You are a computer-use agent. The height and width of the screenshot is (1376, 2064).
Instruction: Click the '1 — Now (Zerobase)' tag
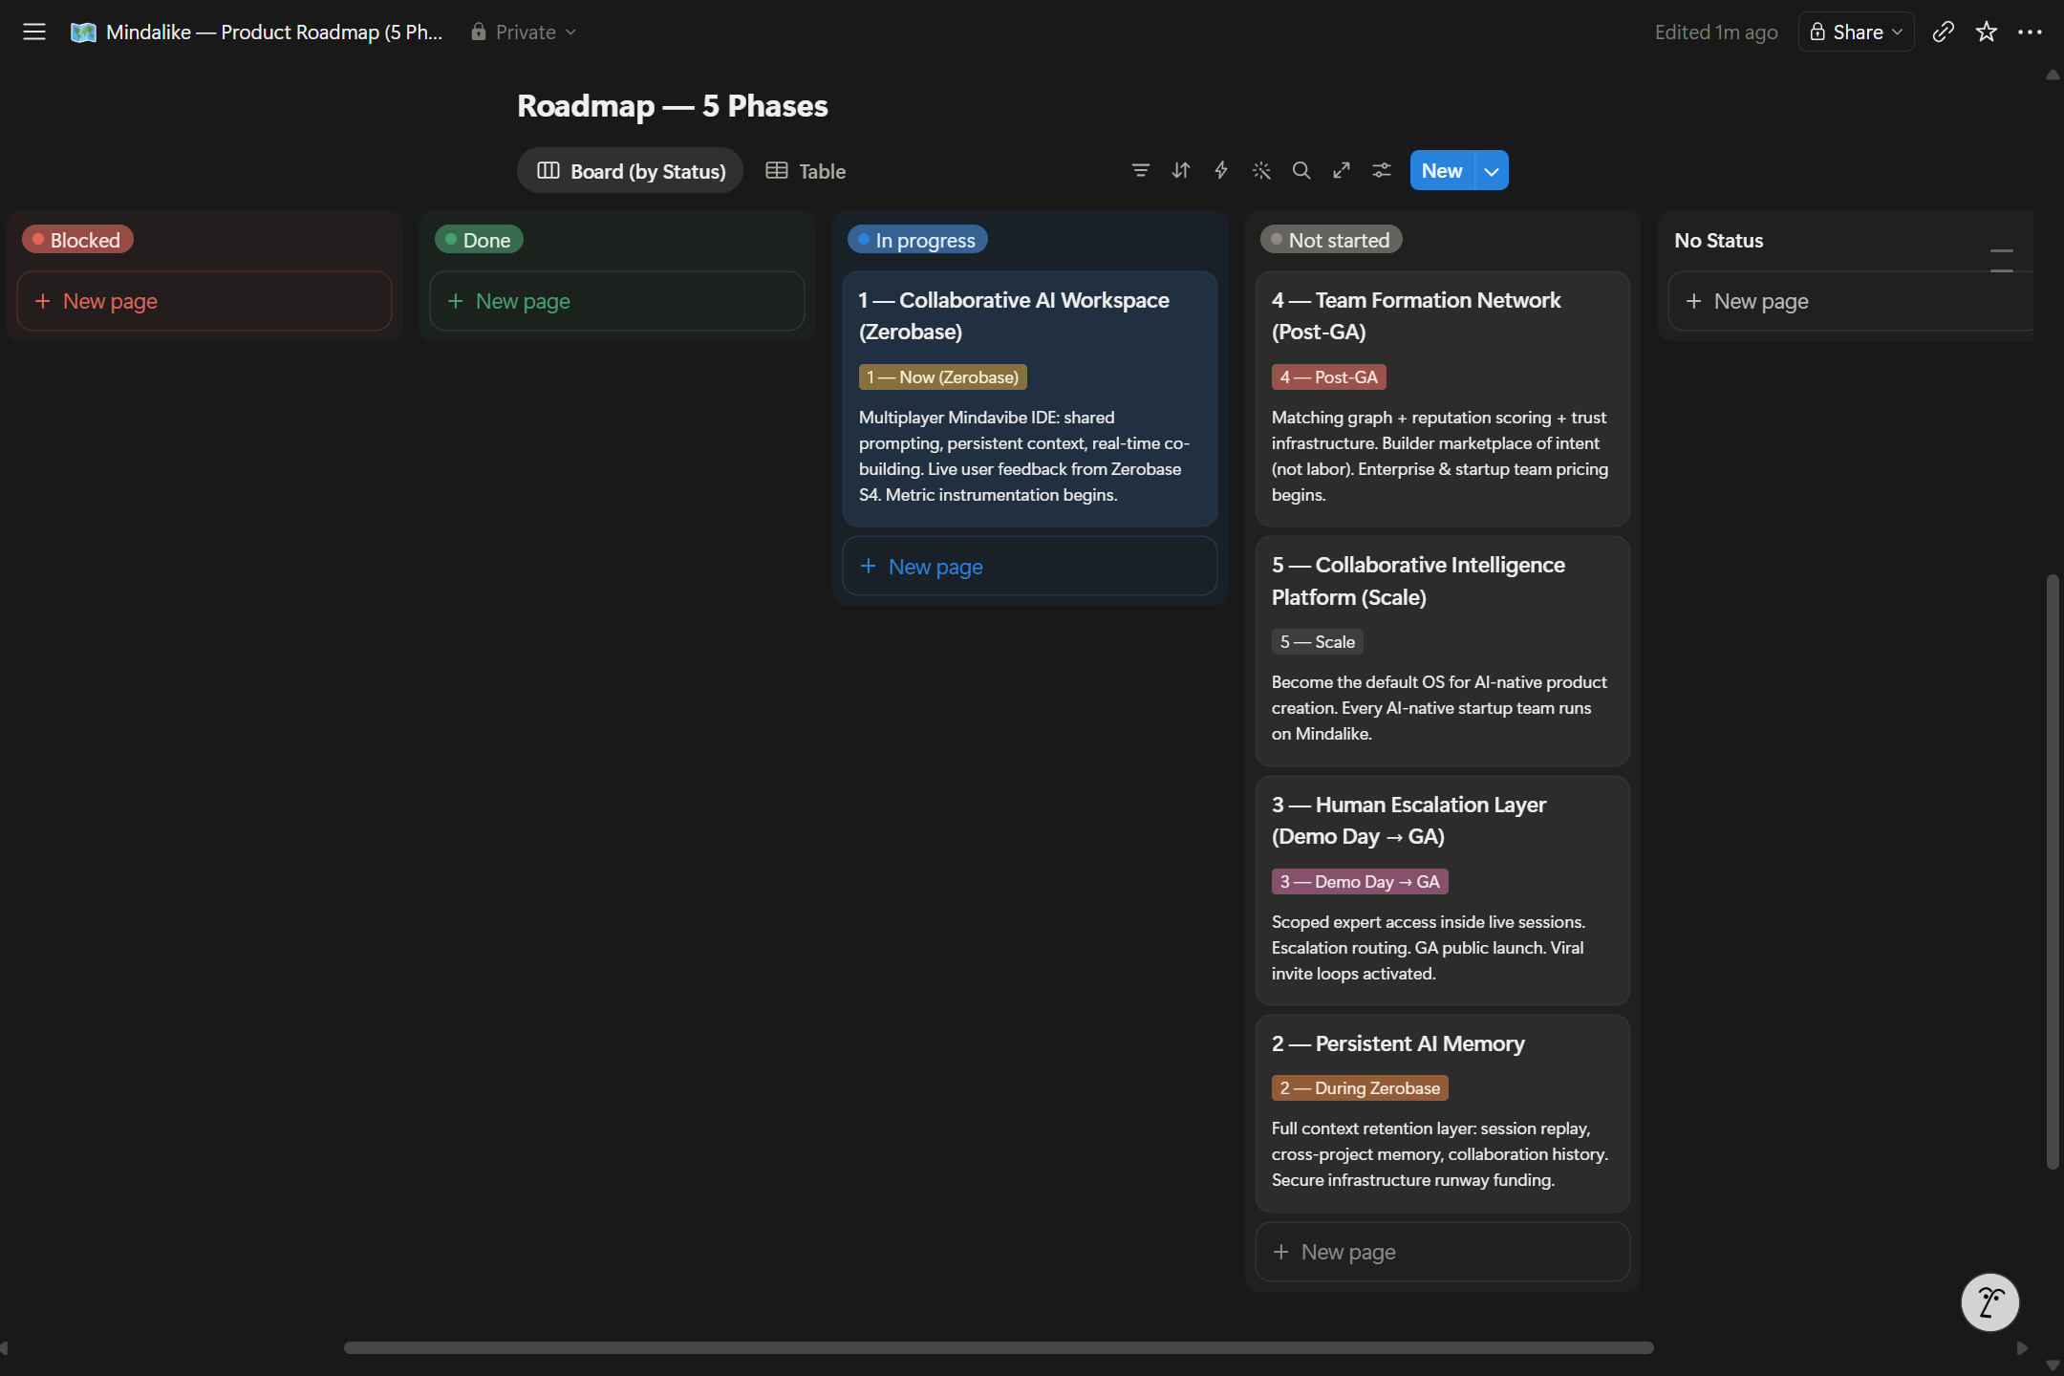click(943, 376)
